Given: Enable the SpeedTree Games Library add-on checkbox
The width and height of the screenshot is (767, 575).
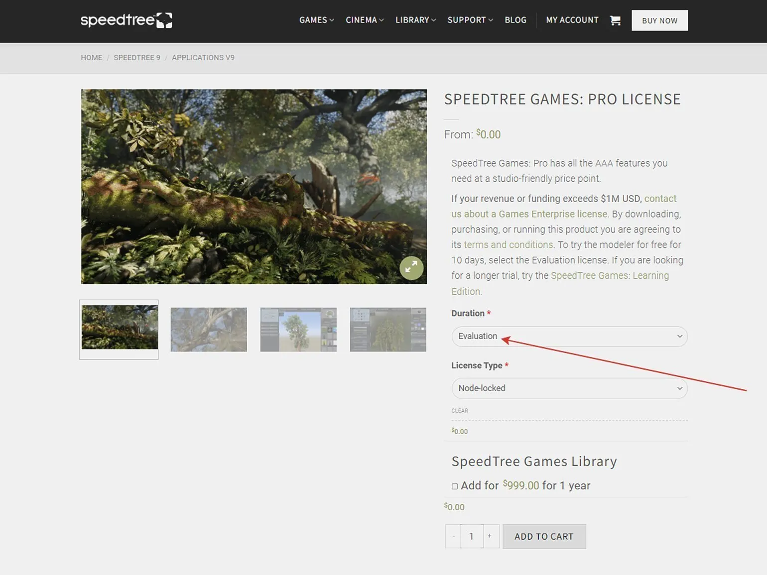Looking at the screenshot, I should pos(455,486).
